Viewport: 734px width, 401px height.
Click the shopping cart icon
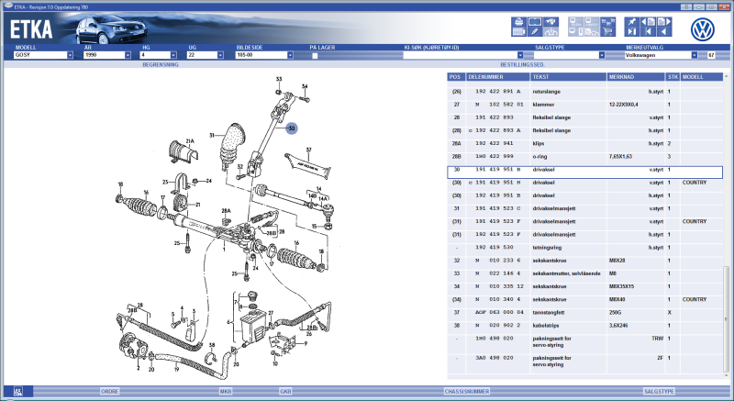[608, 31]
